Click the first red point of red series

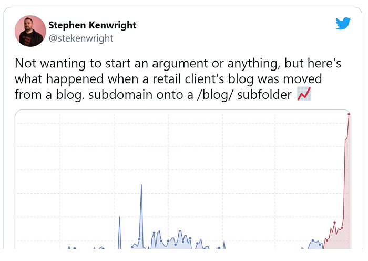[x=327, y=240]
